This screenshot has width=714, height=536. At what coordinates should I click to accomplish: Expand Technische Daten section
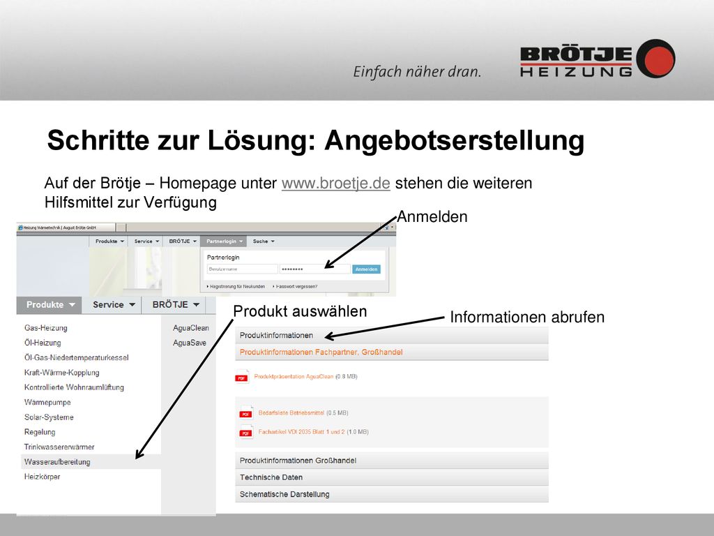(x=392, y=477)
